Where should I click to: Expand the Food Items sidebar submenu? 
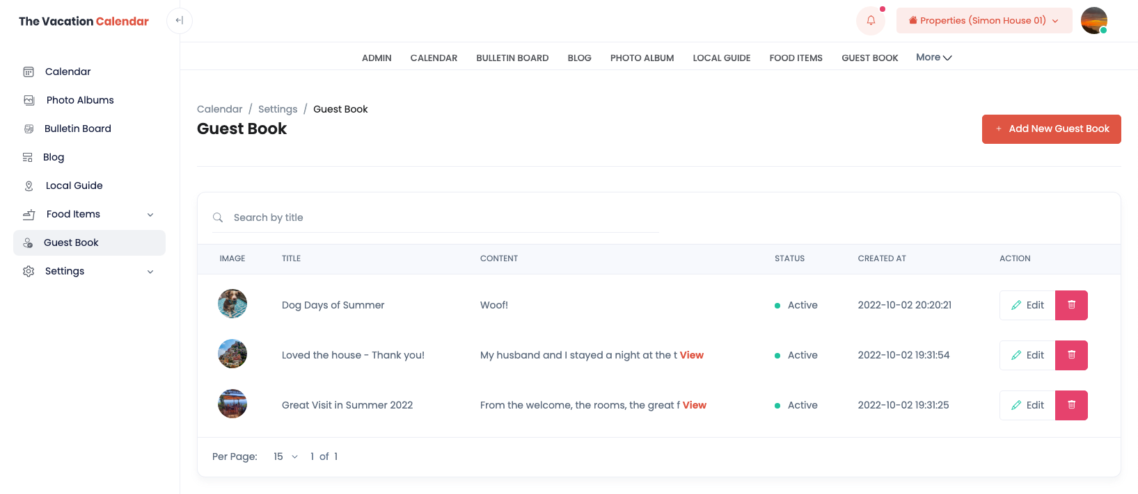coord(150,215)
